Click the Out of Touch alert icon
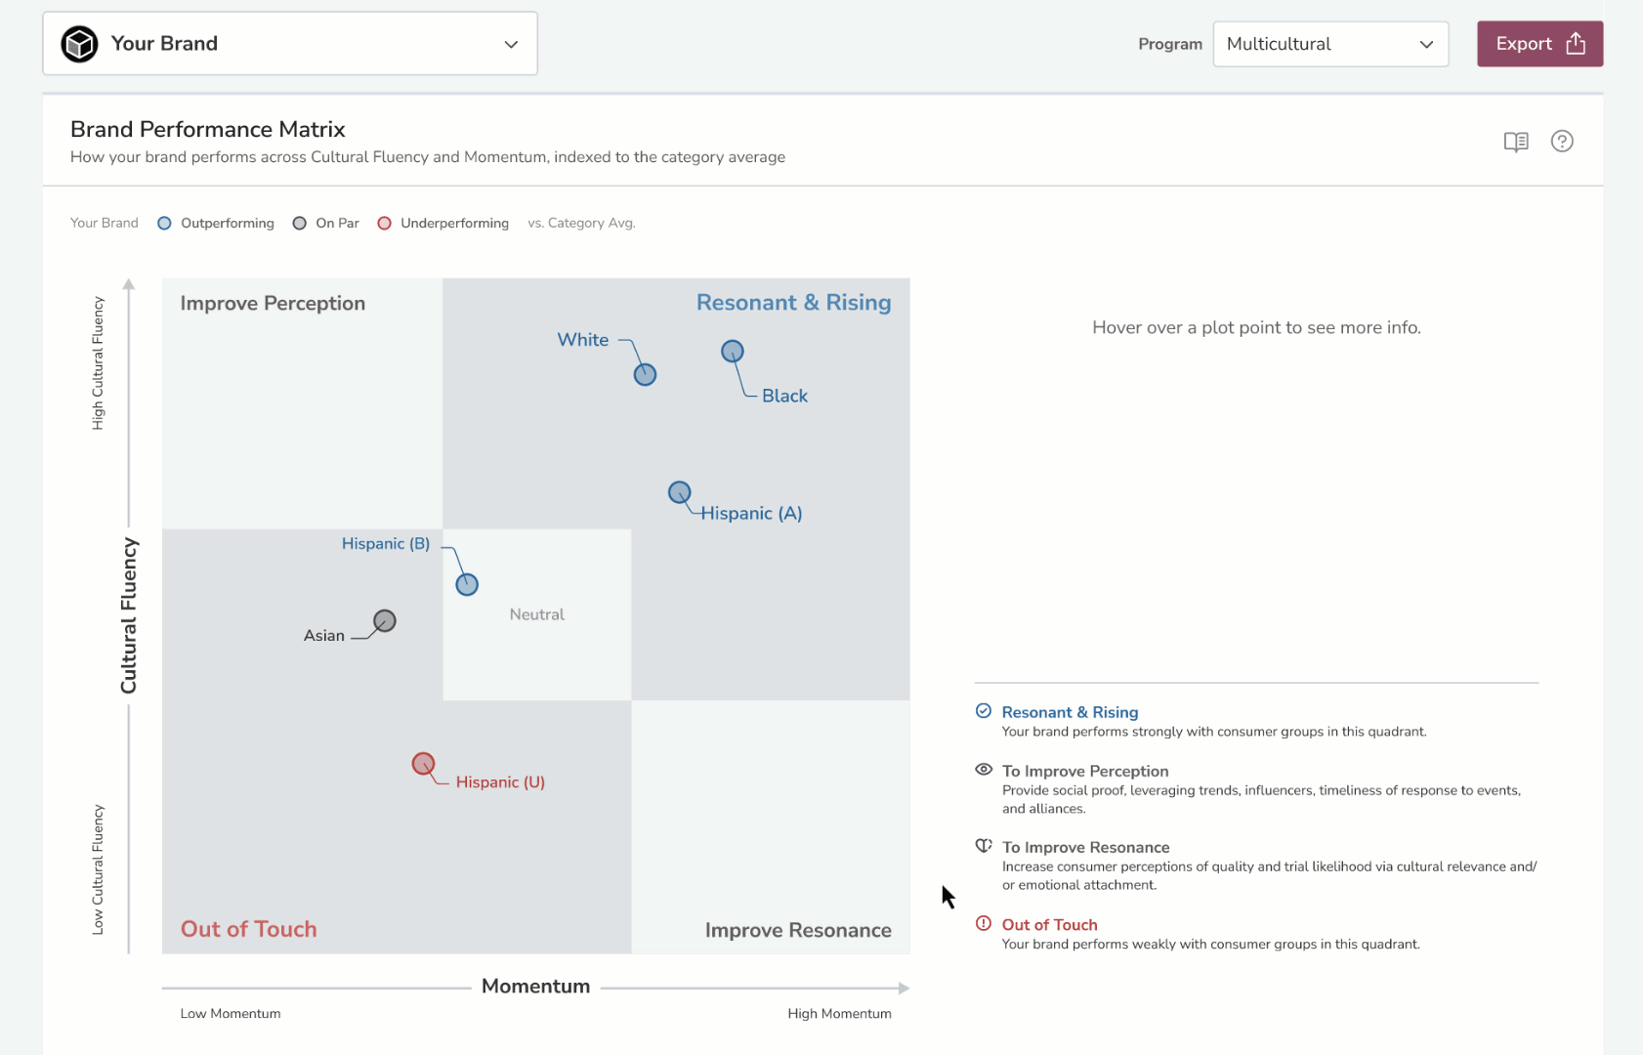 (x=984, y=923)
